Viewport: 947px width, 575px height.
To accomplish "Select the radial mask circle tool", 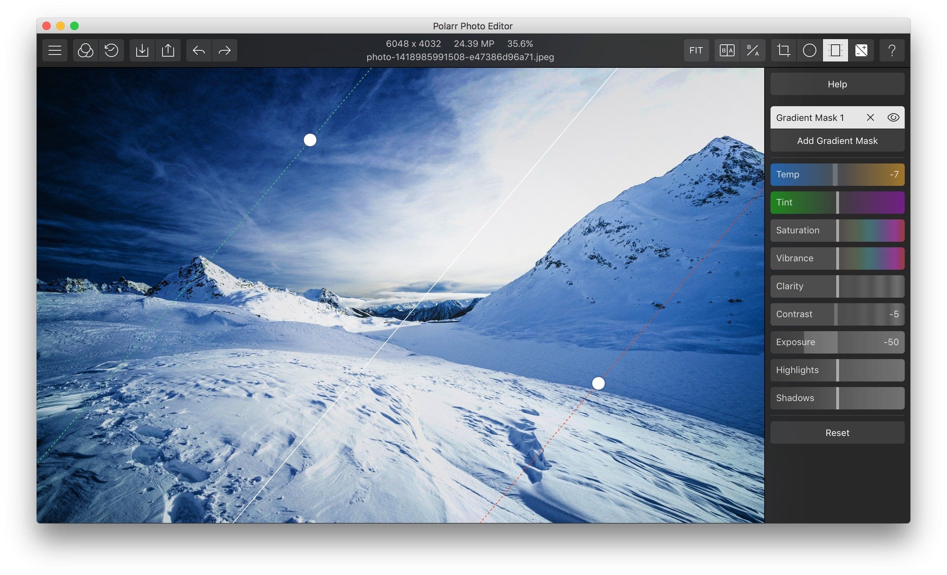I will (x=809, y=50).
